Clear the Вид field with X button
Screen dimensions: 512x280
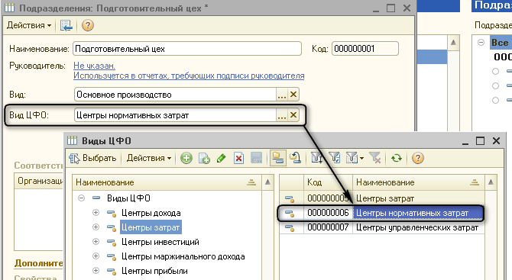[293, 95]
